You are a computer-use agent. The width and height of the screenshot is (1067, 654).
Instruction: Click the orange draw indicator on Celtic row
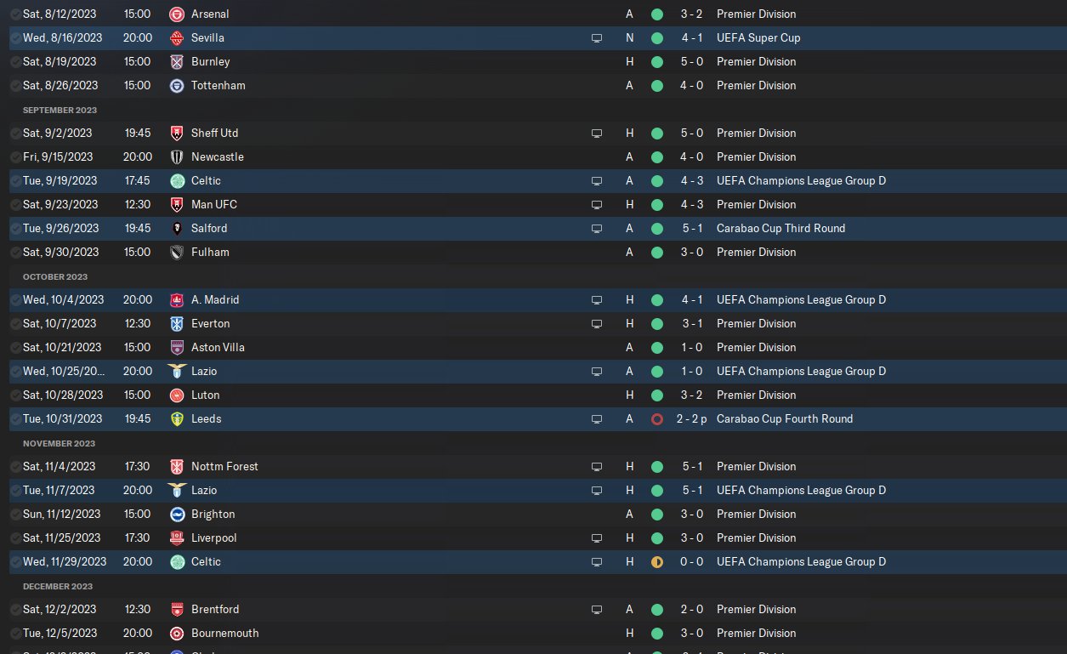pyautogui.click(x=656, y=562)
